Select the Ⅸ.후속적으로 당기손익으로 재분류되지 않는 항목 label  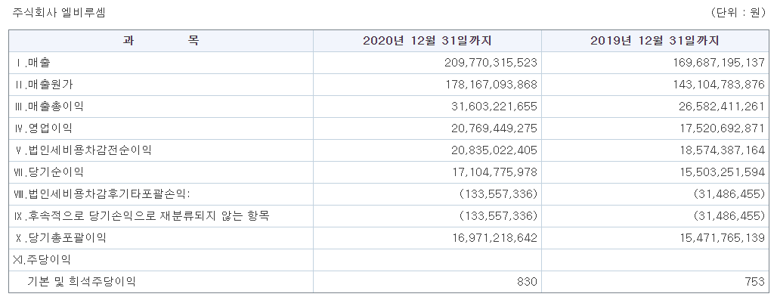pyautogui.click(x=141, y=215)
